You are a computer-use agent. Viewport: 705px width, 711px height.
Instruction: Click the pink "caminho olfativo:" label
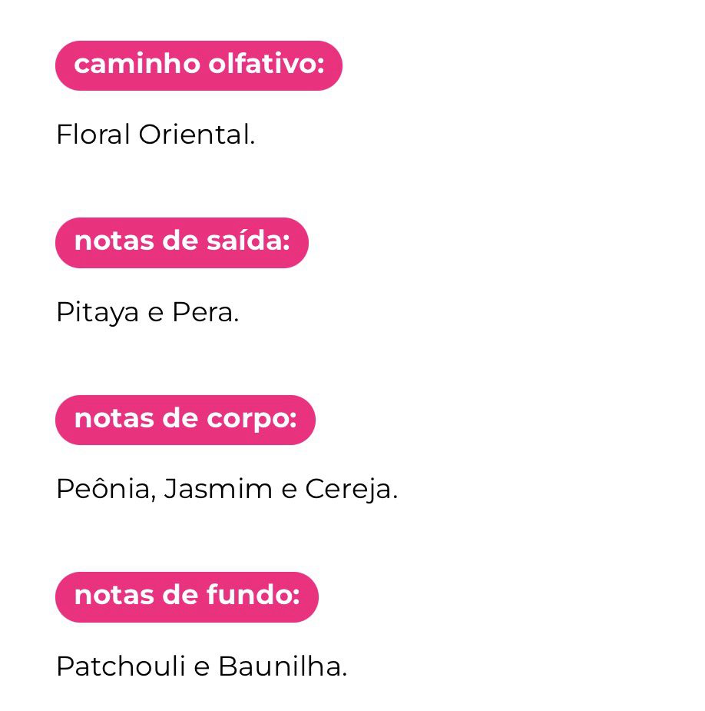[198, 65]
